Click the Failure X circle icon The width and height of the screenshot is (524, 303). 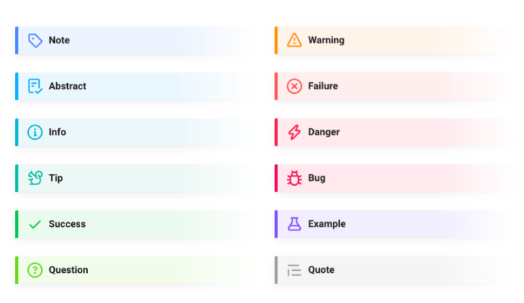click(295, 86)
